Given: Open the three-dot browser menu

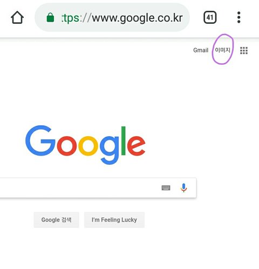Looking at the screenshot, I should tap(238, 17).
